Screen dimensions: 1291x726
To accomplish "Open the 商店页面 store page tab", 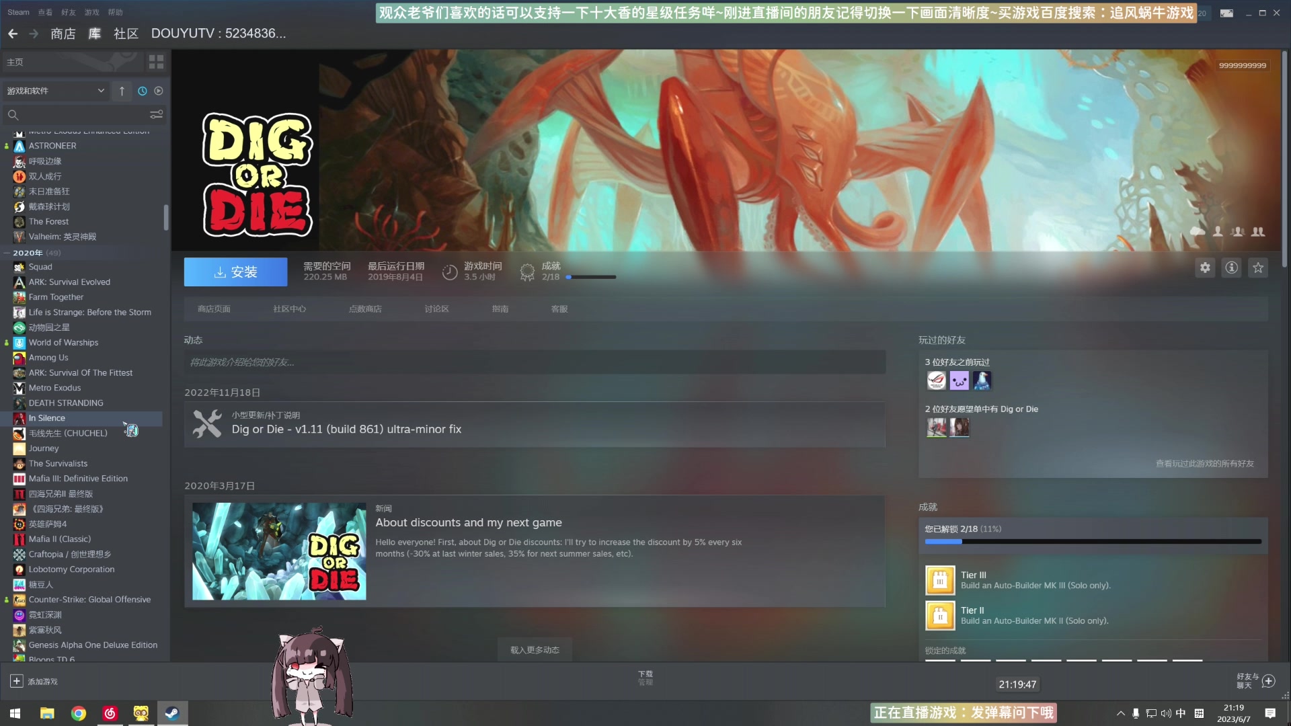I will [214, 309].
